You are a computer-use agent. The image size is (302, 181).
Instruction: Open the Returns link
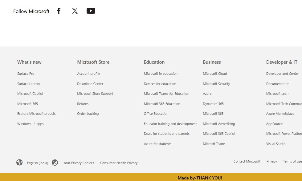tap(83, 104)
